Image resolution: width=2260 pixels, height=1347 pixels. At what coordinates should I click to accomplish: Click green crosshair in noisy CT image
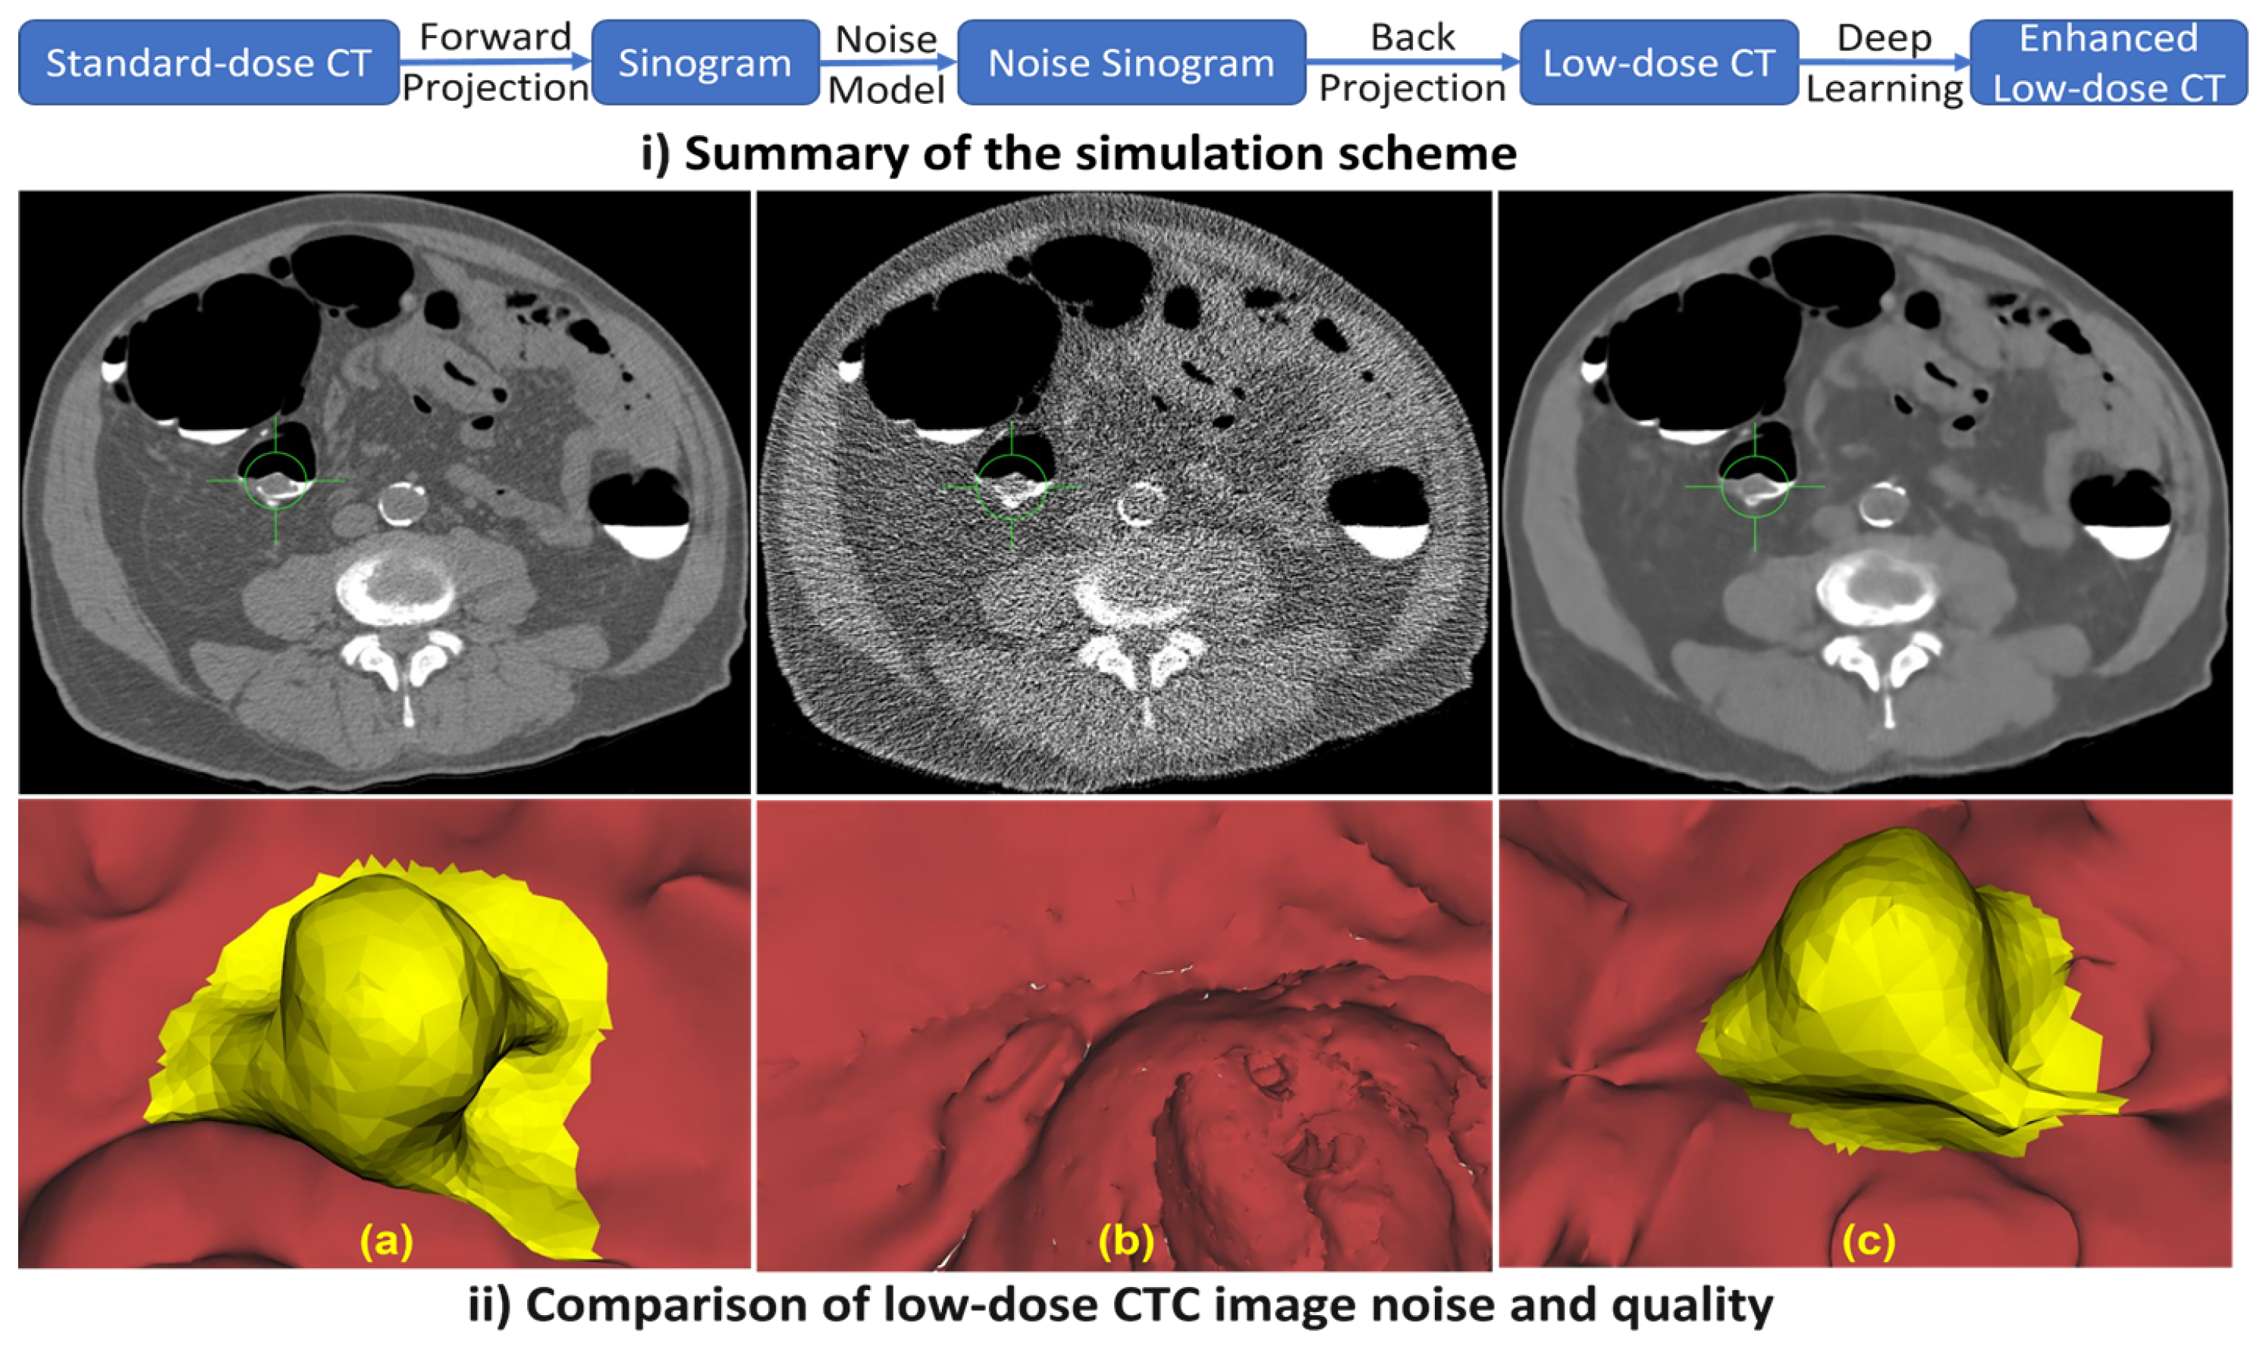[x=1012, y=486]
